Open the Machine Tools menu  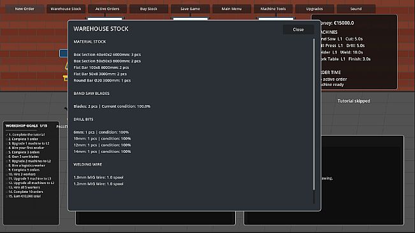click(x=273, y=9)
